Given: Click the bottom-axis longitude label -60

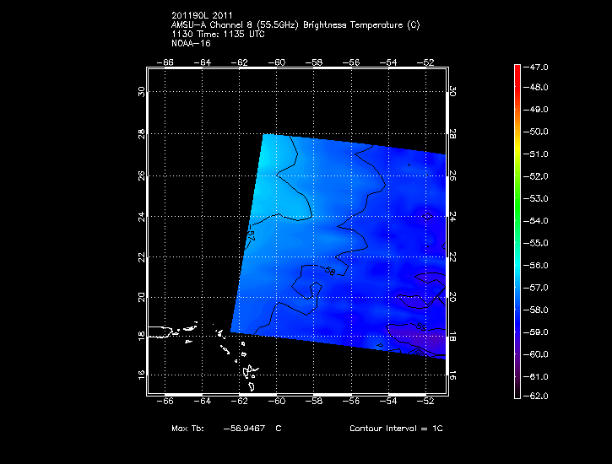Looking at the screenshot, I should click(x=277, y=402).
